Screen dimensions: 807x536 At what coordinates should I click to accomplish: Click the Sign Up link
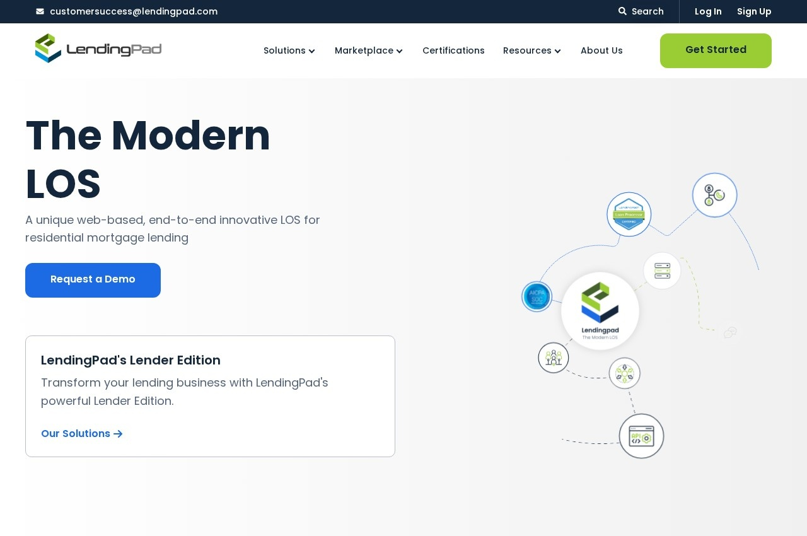754,11
